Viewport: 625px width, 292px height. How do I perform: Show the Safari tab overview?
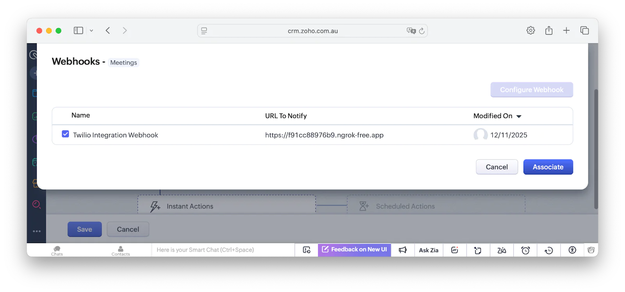(x=584, y=30)
